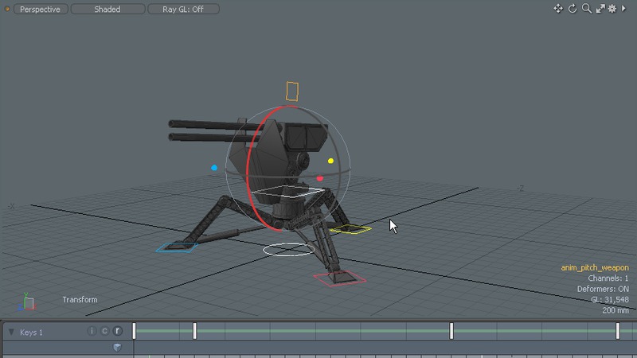Open the Shaded display mode dropdown

pyautogui.click(x=107, y=10)
